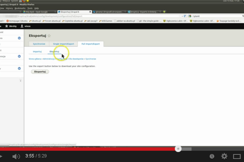Viewport: 244px width, 162px height.
Task: Expand the bottom sidebar menu arrow
Action: pyautogui.click(x=19, y=68)
